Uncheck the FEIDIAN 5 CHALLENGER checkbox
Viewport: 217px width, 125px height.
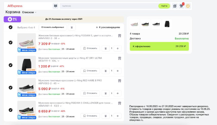click(x=11, y=110)
